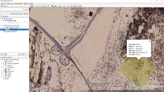164x92 pixels.
Task: Click the Add Path toolbar icon
Action: click(x=42, y=6)
